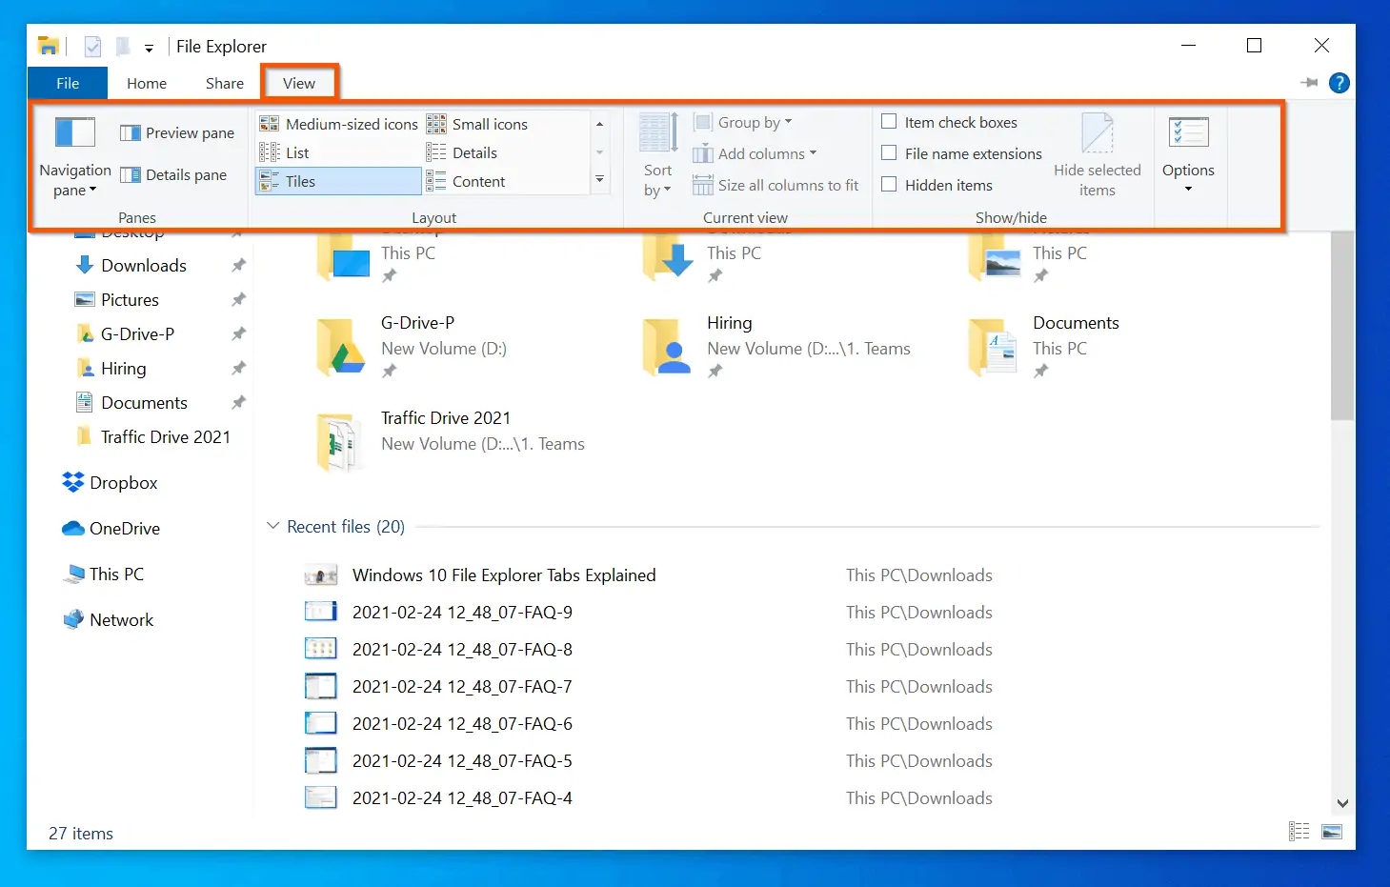Image resolution: width=1390 pixels, height=887 pixels.
Task: Toggle the Details pane
Action: (173, 174)
